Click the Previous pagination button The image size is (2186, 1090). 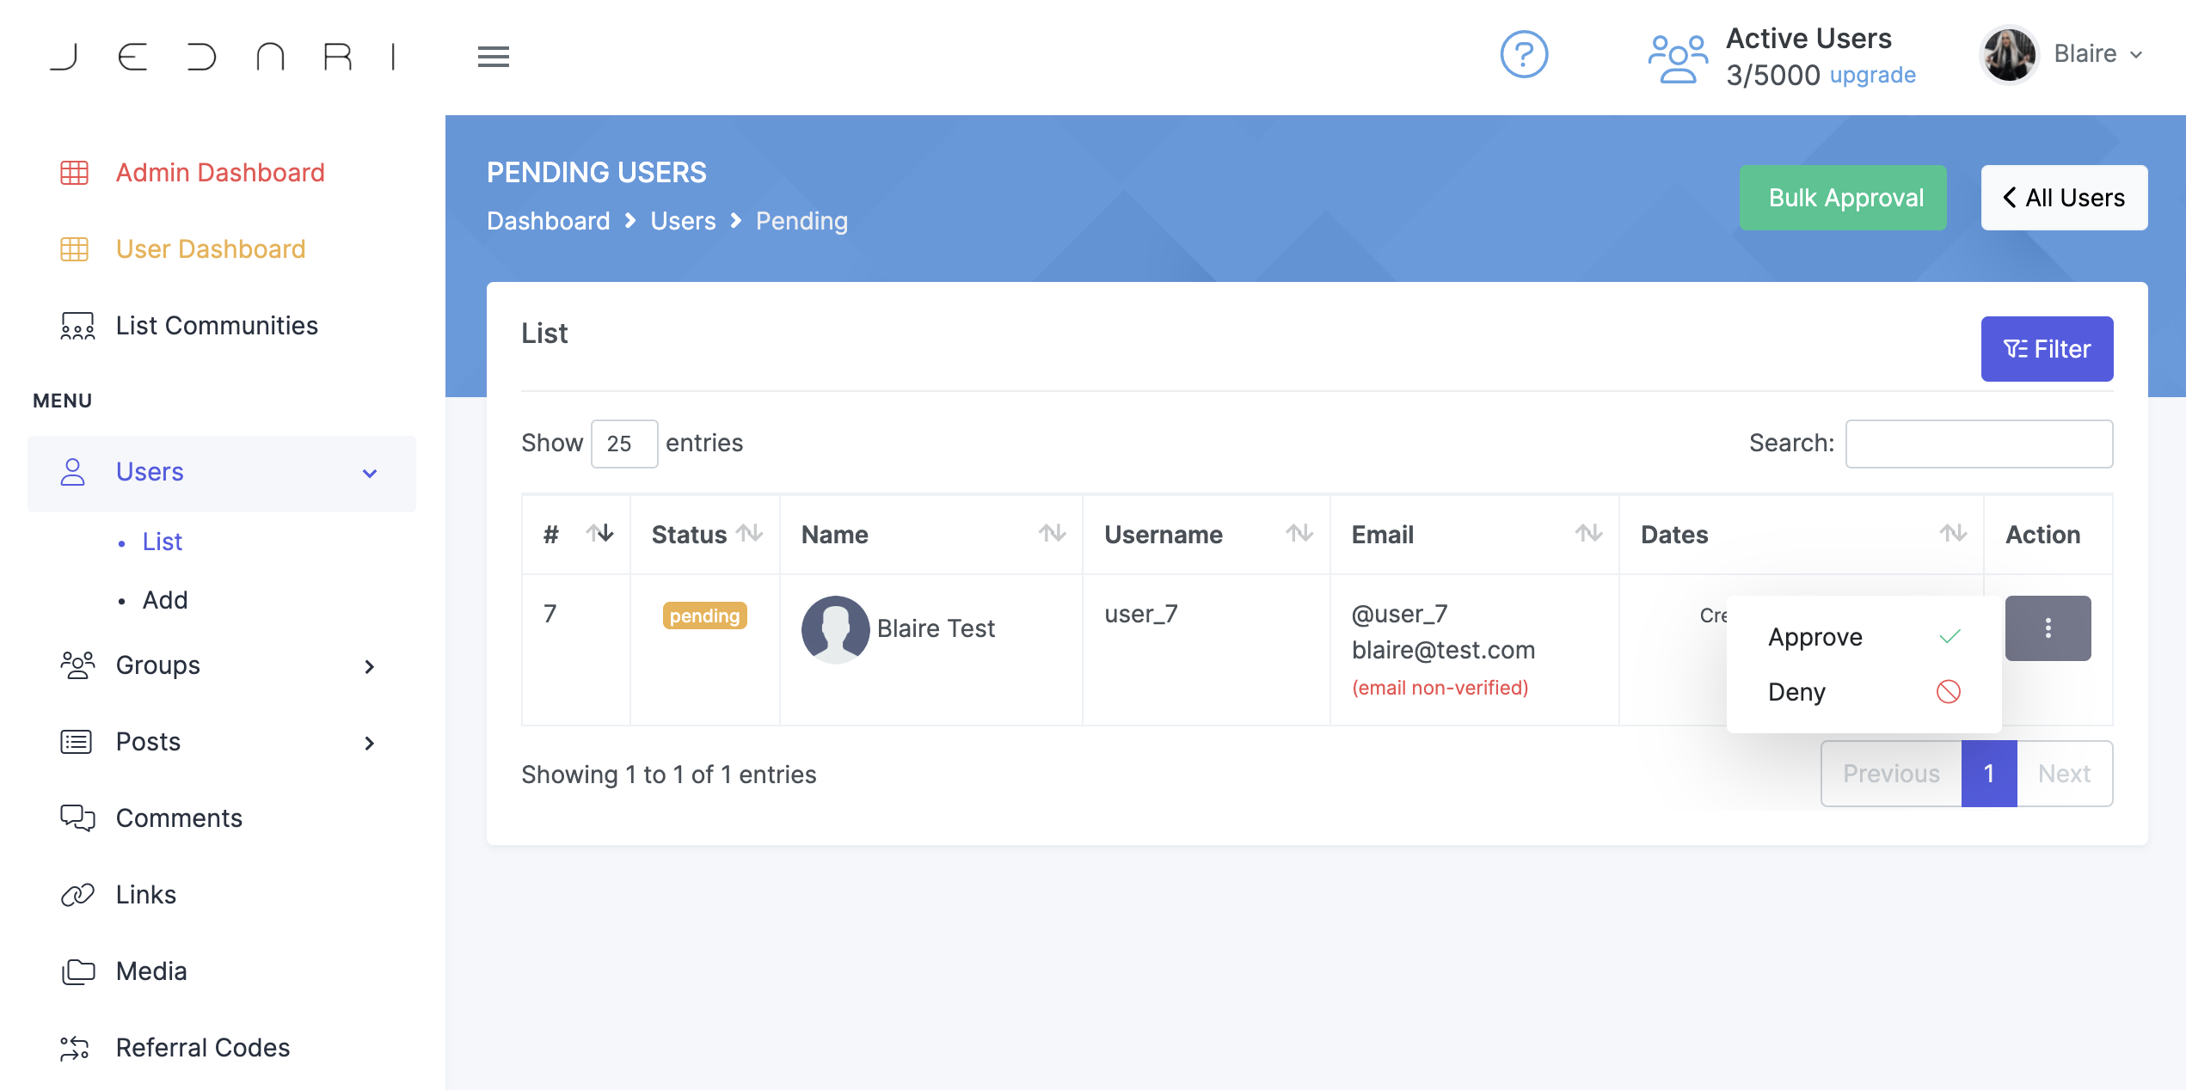(x=1891, y=774)
